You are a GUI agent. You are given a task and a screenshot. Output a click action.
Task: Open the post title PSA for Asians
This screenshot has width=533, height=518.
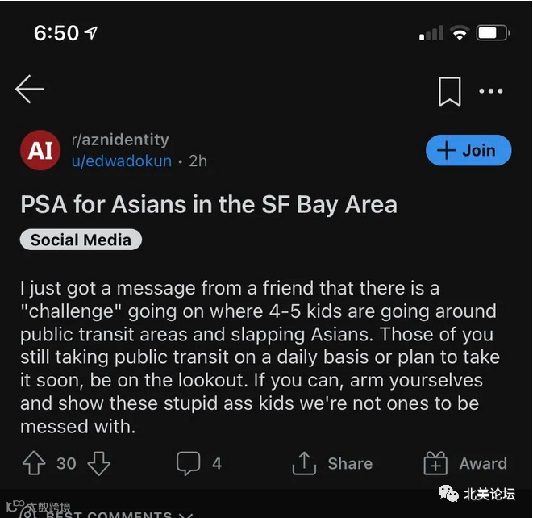coord(209,205)
